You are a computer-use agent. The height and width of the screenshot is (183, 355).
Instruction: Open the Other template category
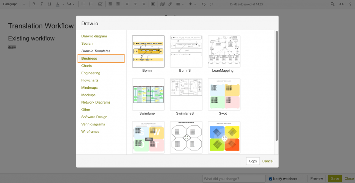coord(86,110)
